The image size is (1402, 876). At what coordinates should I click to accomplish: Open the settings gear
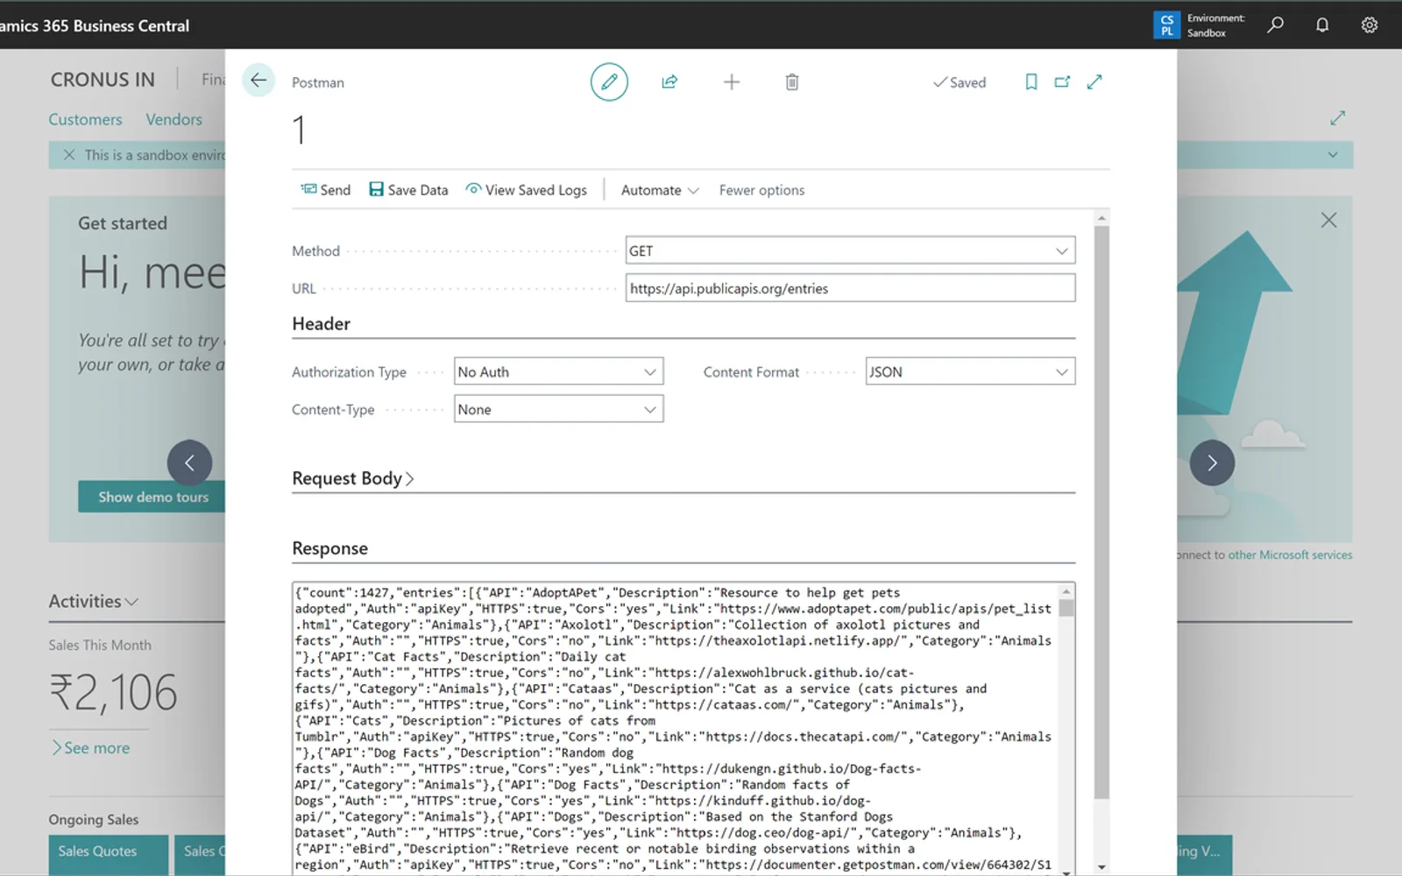point(1370,25)
